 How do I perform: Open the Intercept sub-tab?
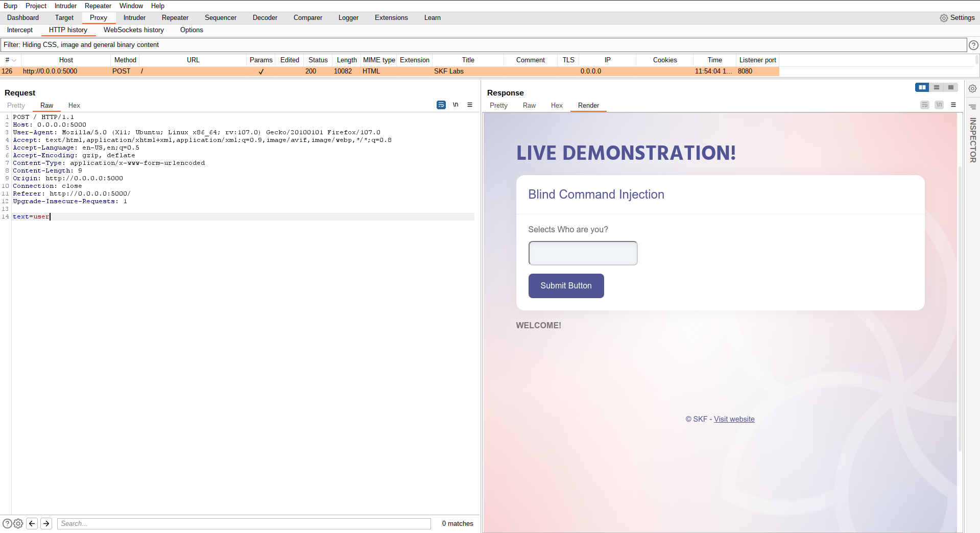[x=20, y=30]
